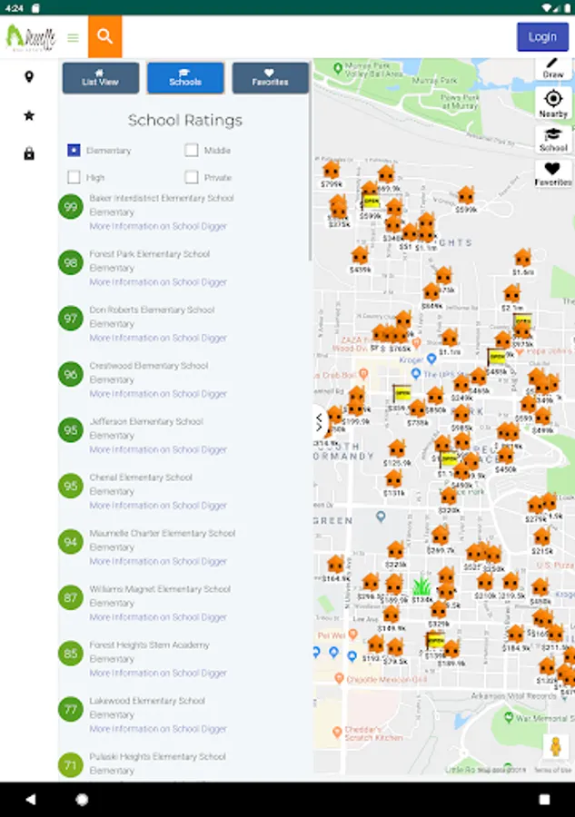Click the house marker priced $184.9k
This screenshot has width=575, height=817.
click(516, 635)
